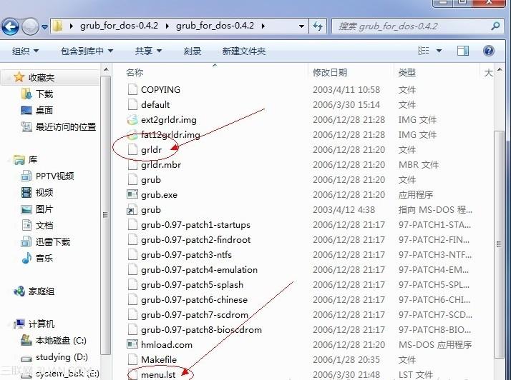511x380 pixels.
Task: Select grub-0.97-patch4-emulation file
Action: click(x=199, y=270)
